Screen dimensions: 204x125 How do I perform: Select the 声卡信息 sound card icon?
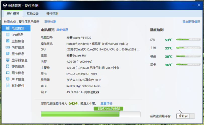tap(8, 79)
